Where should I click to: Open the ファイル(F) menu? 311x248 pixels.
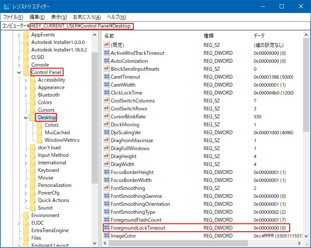13,17
